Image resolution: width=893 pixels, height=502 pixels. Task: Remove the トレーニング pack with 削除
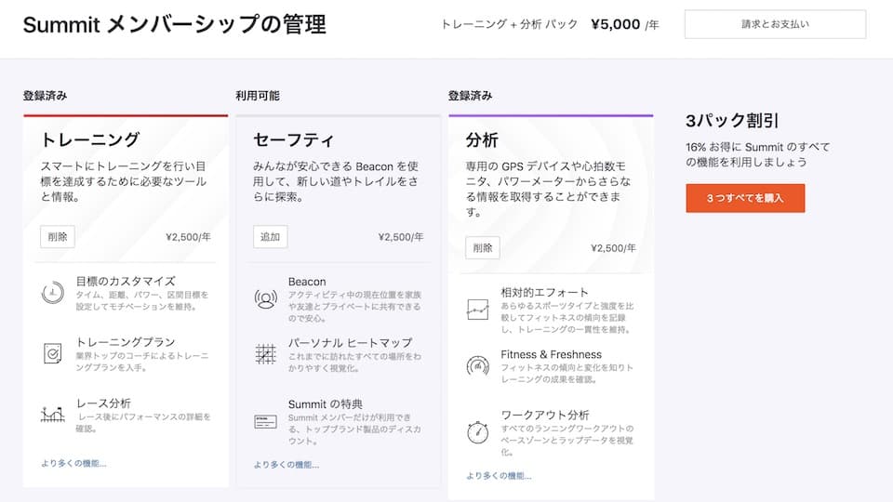click(x=58, y=237)
